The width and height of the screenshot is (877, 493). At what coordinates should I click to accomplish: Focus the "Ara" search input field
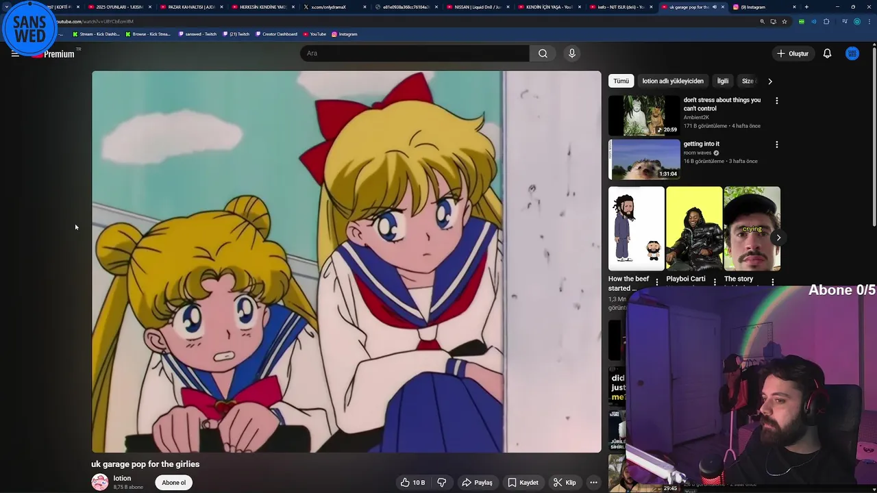[415, 53]
